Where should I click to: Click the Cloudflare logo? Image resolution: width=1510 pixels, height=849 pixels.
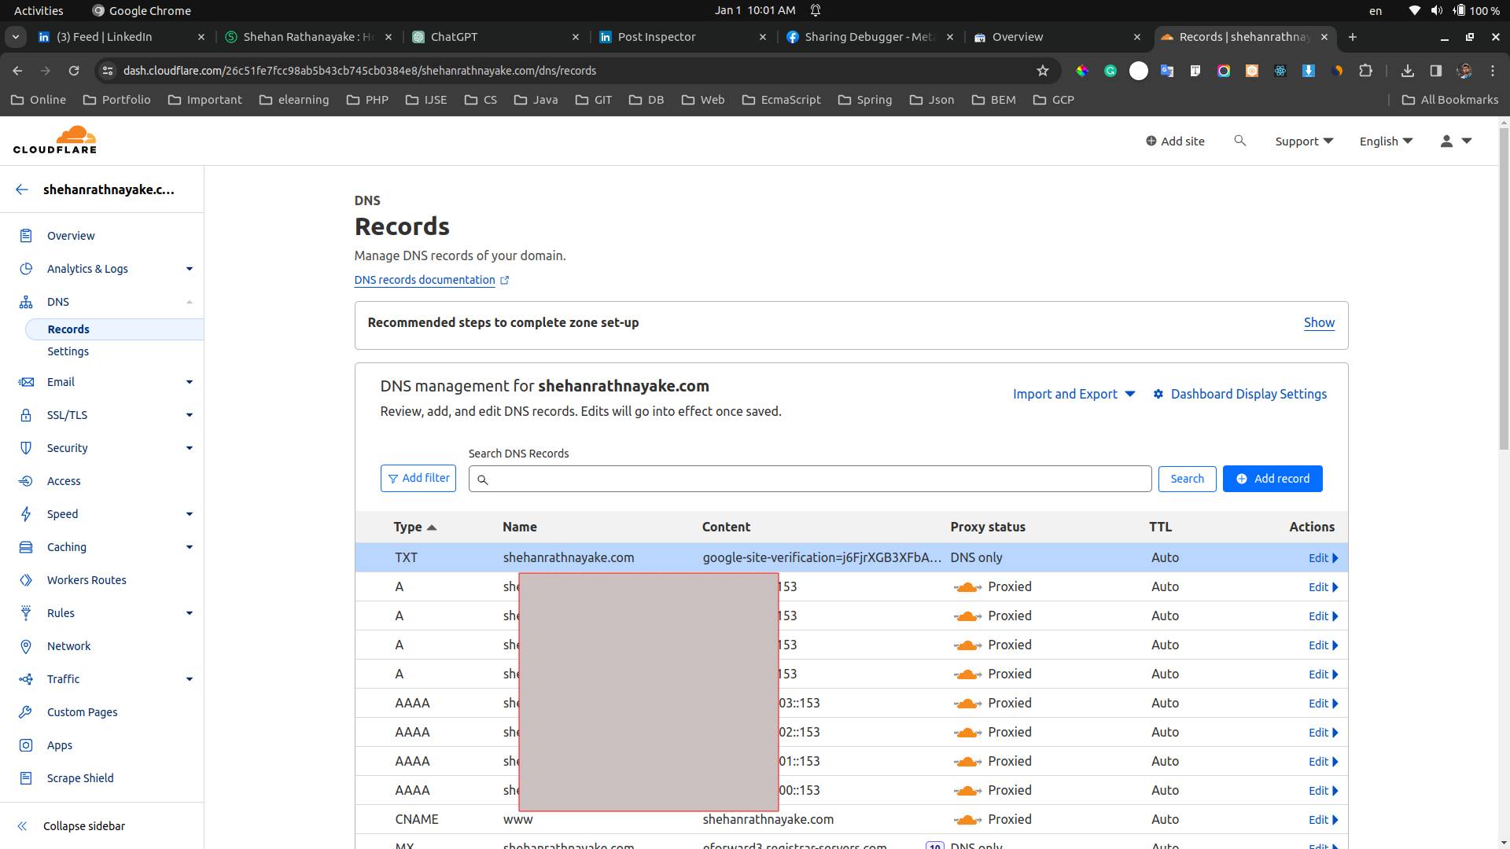(x=55, y=140)
